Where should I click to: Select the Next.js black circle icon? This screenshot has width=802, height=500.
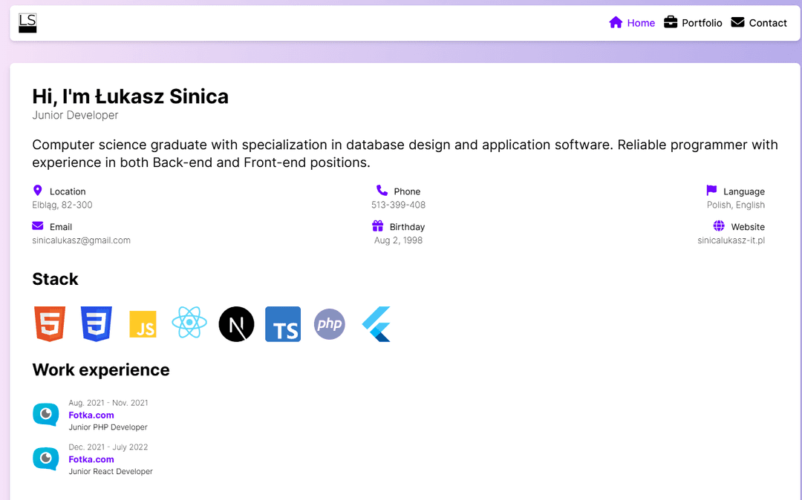click(x=236, y=324)
